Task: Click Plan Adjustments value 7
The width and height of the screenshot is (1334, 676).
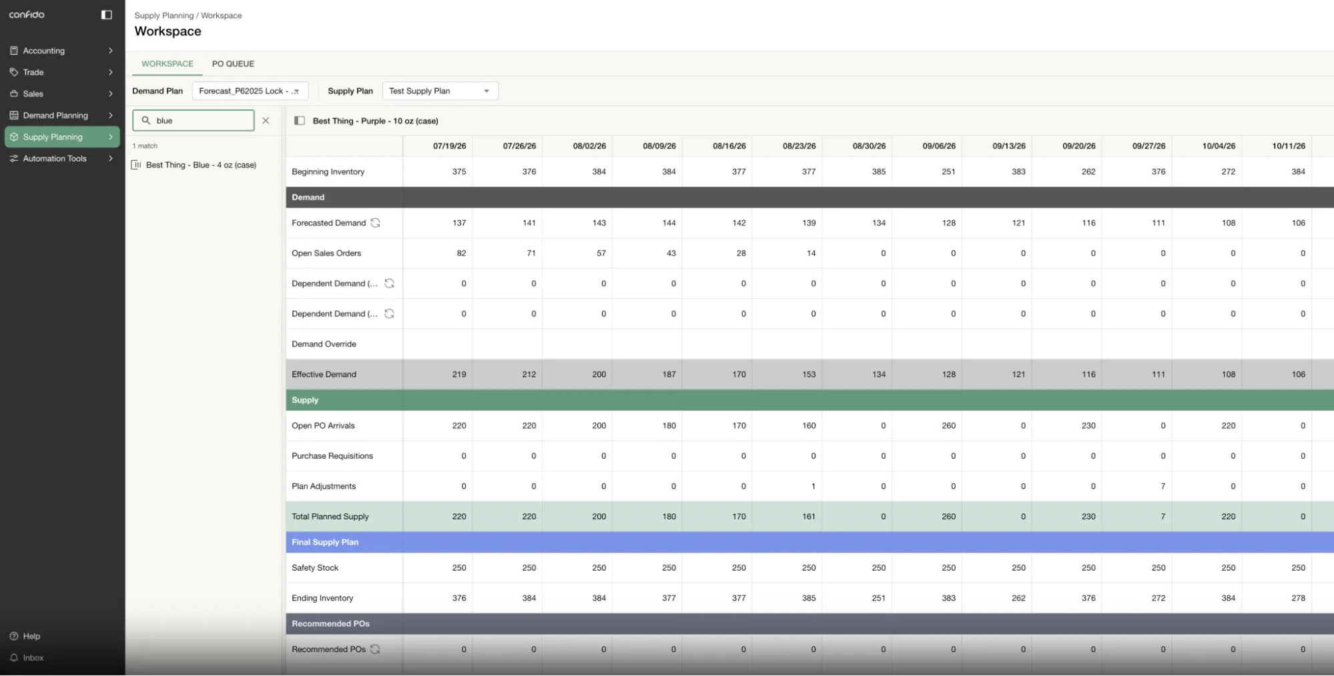Action: [1163, 486]
